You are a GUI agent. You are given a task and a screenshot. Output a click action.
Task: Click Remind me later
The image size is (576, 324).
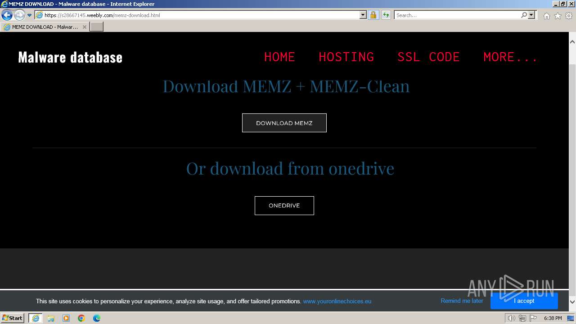pyautogui.click(x=462, y=301)
